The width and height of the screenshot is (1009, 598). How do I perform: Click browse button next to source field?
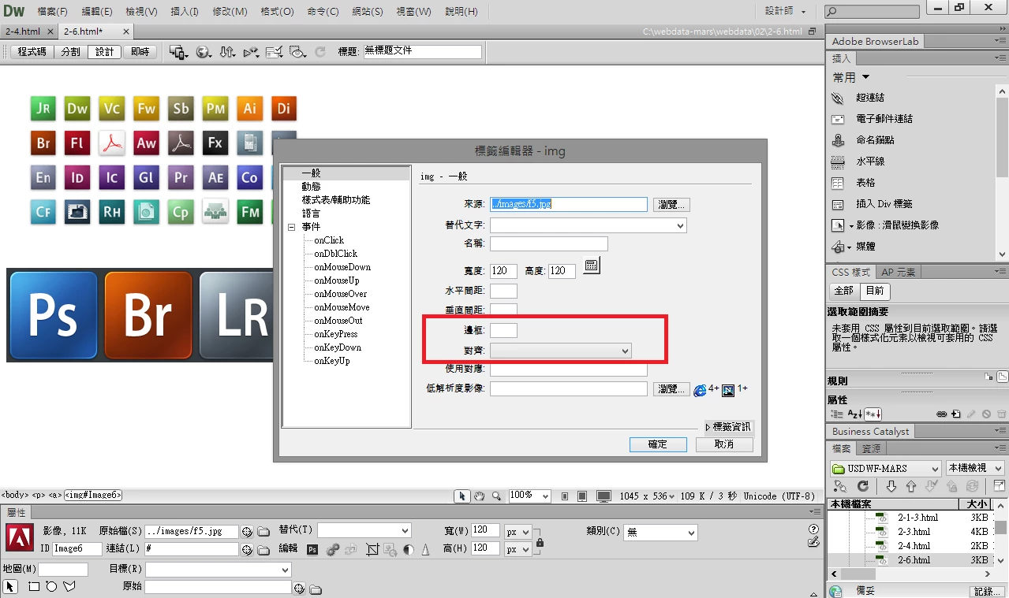671,204
